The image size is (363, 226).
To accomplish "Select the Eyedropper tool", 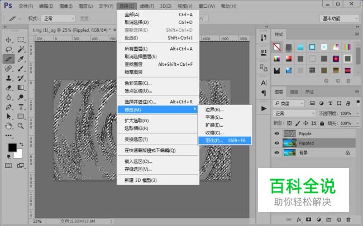I will click(x=21, y=59).
